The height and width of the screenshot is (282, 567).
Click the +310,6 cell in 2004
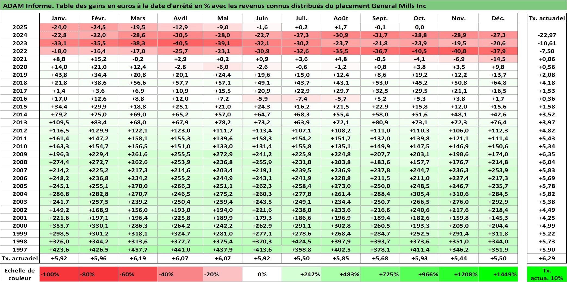[459, 194]
